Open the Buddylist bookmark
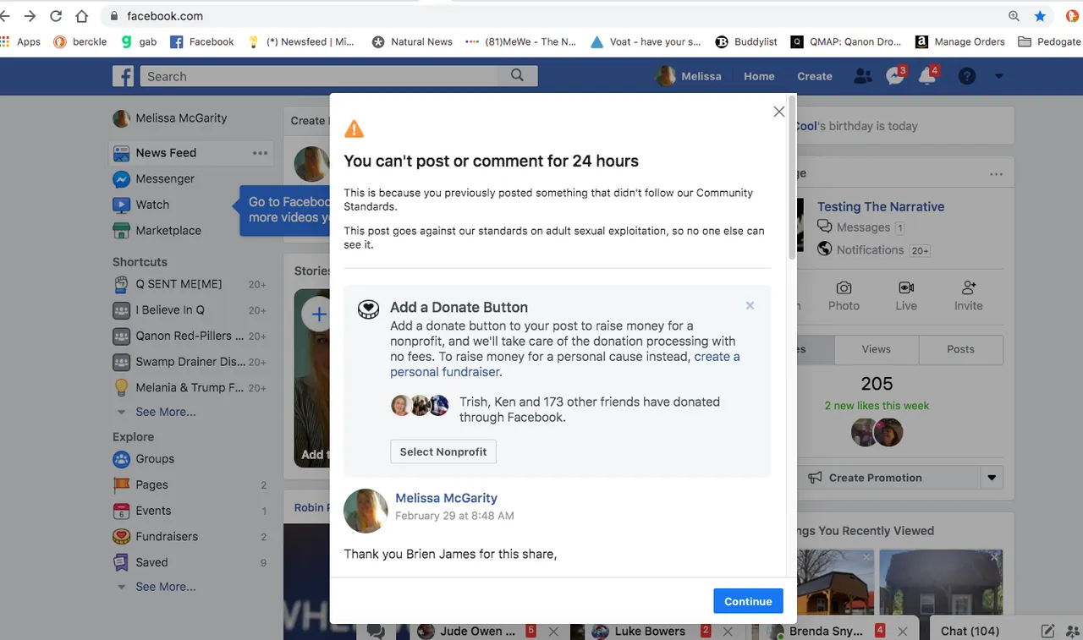 tap(747, 41)
